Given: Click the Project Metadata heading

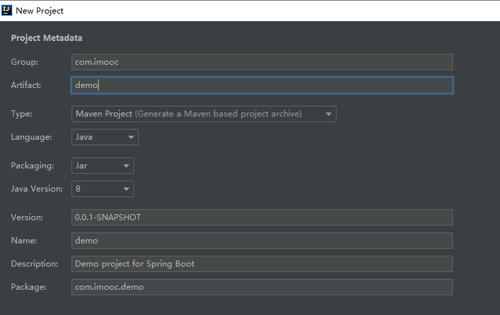Looking at the screenshot, I should click(46, 38).
